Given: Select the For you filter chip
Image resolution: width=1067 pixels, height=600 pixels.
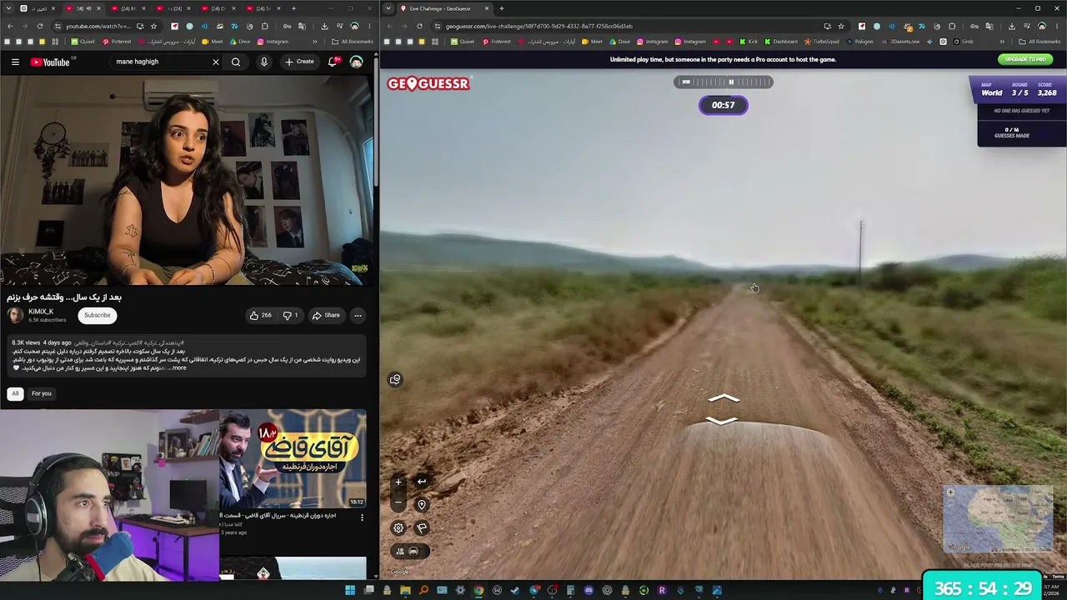Looking at the screenshot, I should pyautogui.click(x=42, y=393).
